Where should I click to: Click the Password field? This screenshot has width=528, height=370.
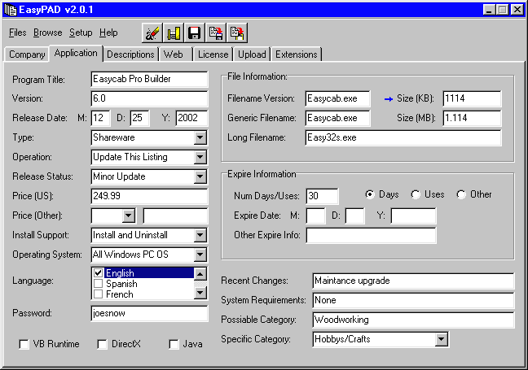click(x=149, y=314)
